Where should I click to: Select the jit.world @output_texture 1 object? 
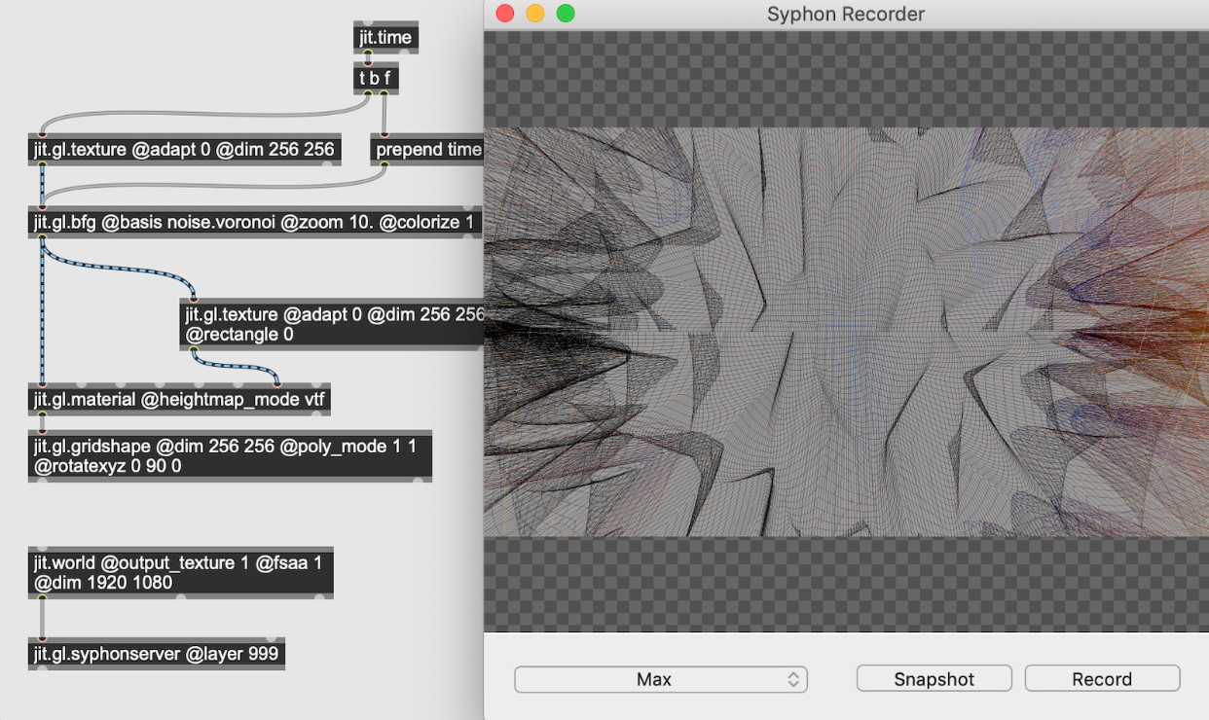pyautogui.click(x=181, y=572)
